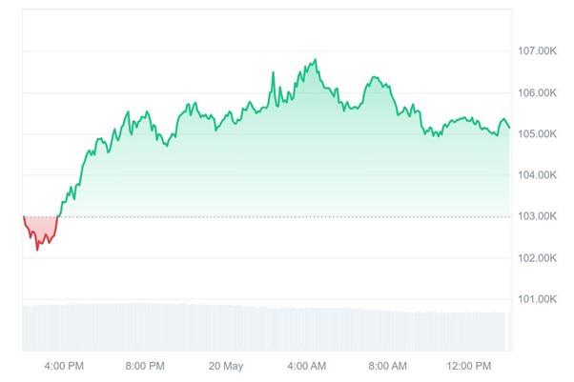Select the 8:00 PM time label
574x382 pixels.
click(x=145, y=366)
